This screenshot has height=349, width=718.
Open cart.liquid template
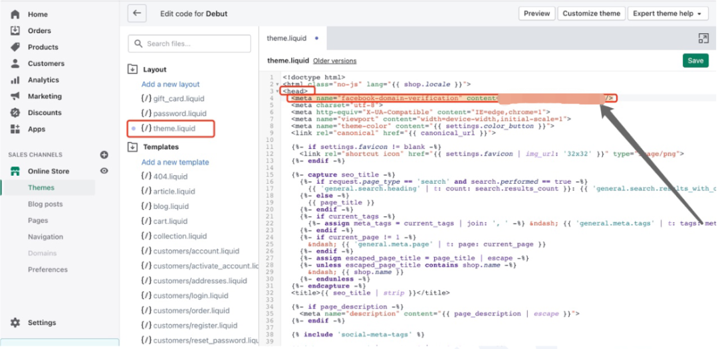pyautogui.click(x=164, y=221)
